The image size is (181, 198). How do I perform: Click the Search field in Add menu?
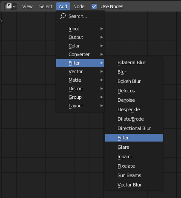click(x=80, y=16)
